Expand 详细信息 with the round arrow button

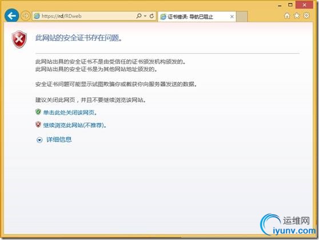tap(39, 140)
